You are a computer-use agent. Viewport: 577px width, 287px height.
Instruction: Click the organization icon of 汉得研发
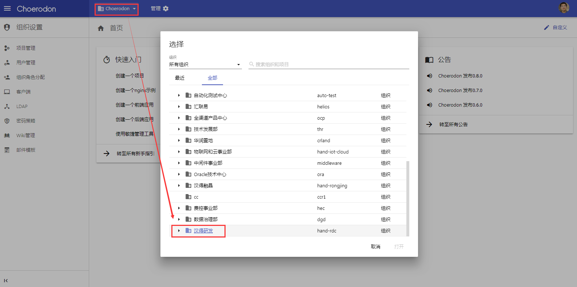[188, 231]
